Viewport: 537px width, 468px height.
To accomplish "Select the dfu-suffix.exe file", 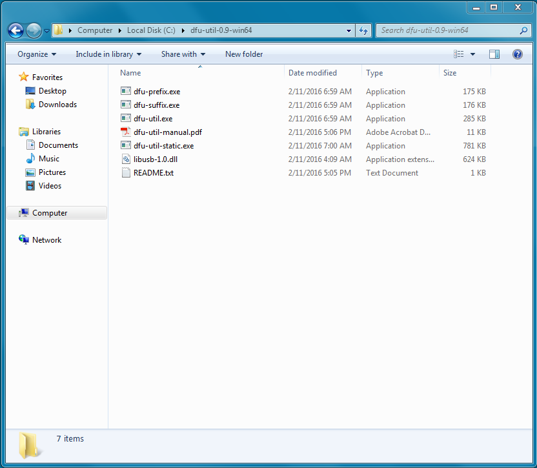I will point(156,105).
